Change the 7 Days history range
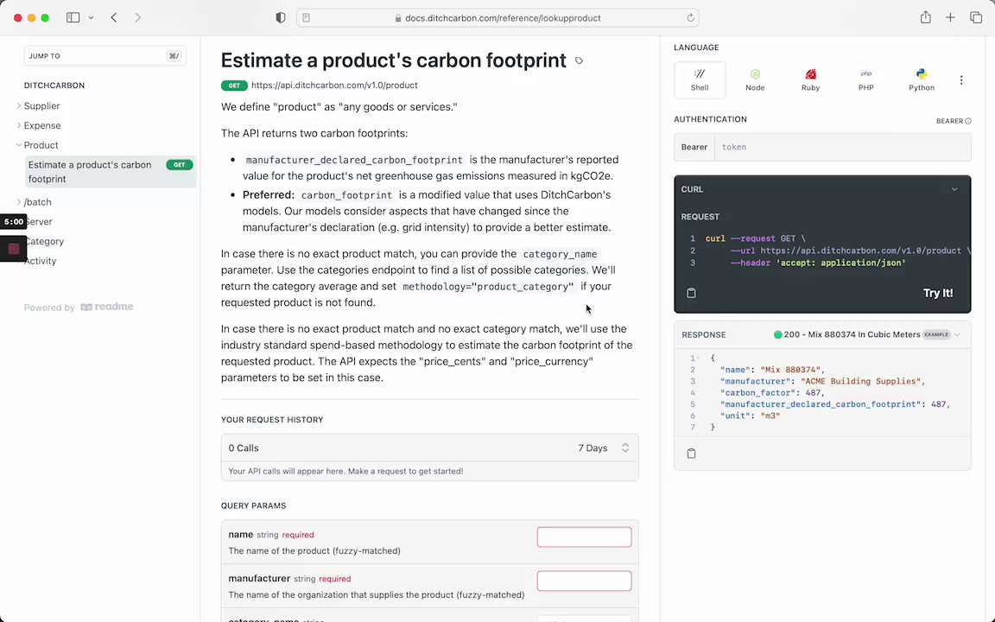This screenshot has height=622, width=995. click(603, 448)
